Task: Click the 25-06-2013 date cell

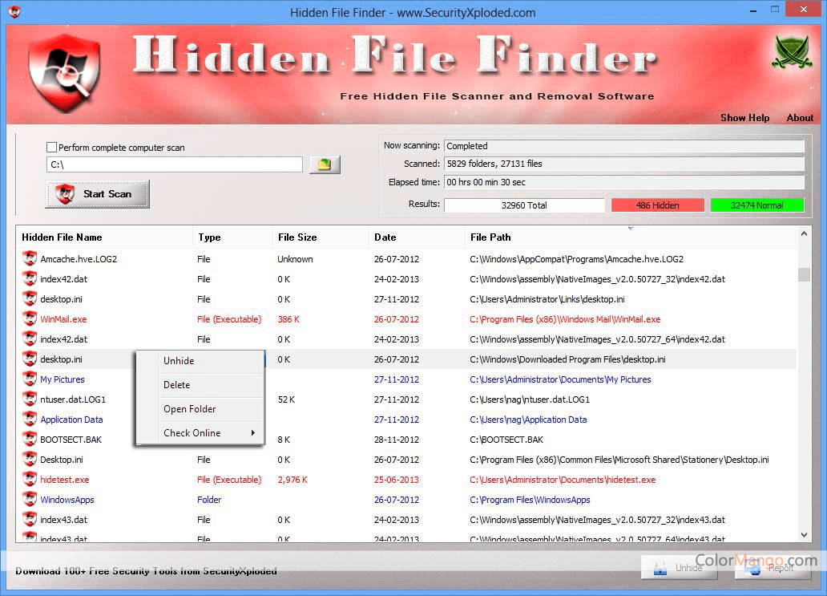Action: 396,480
